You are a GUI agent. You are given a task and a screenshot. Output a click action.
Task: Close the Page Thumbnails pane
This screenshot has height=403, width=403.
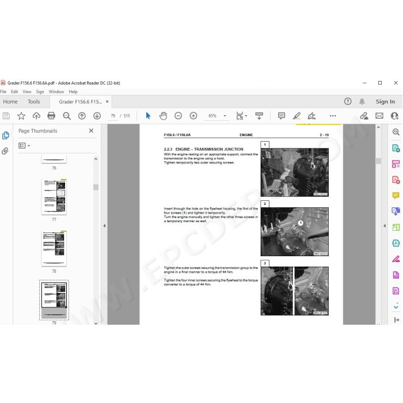tap(91, 131)
